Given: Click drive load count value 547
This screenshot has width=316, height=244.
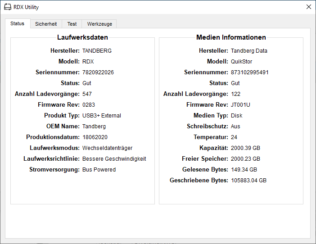Looking at the screenshot, I should (x=87, y=94).
